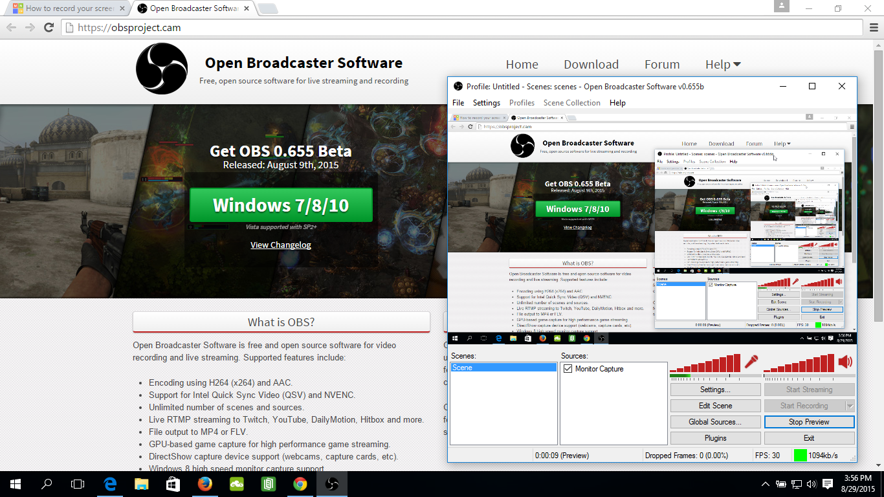Open the OBS File menu
884x497 pixels.
click(458, 103)
